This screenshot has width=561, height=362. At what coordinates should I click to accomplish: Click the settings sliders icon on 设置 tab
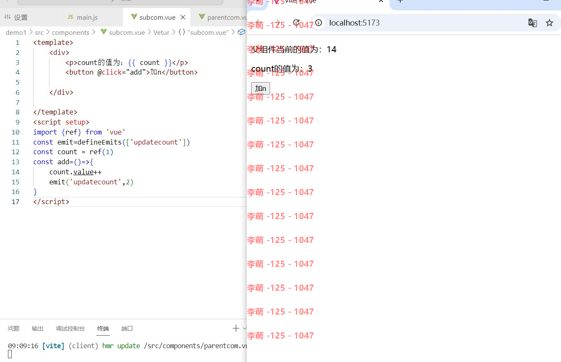(8, 17)
